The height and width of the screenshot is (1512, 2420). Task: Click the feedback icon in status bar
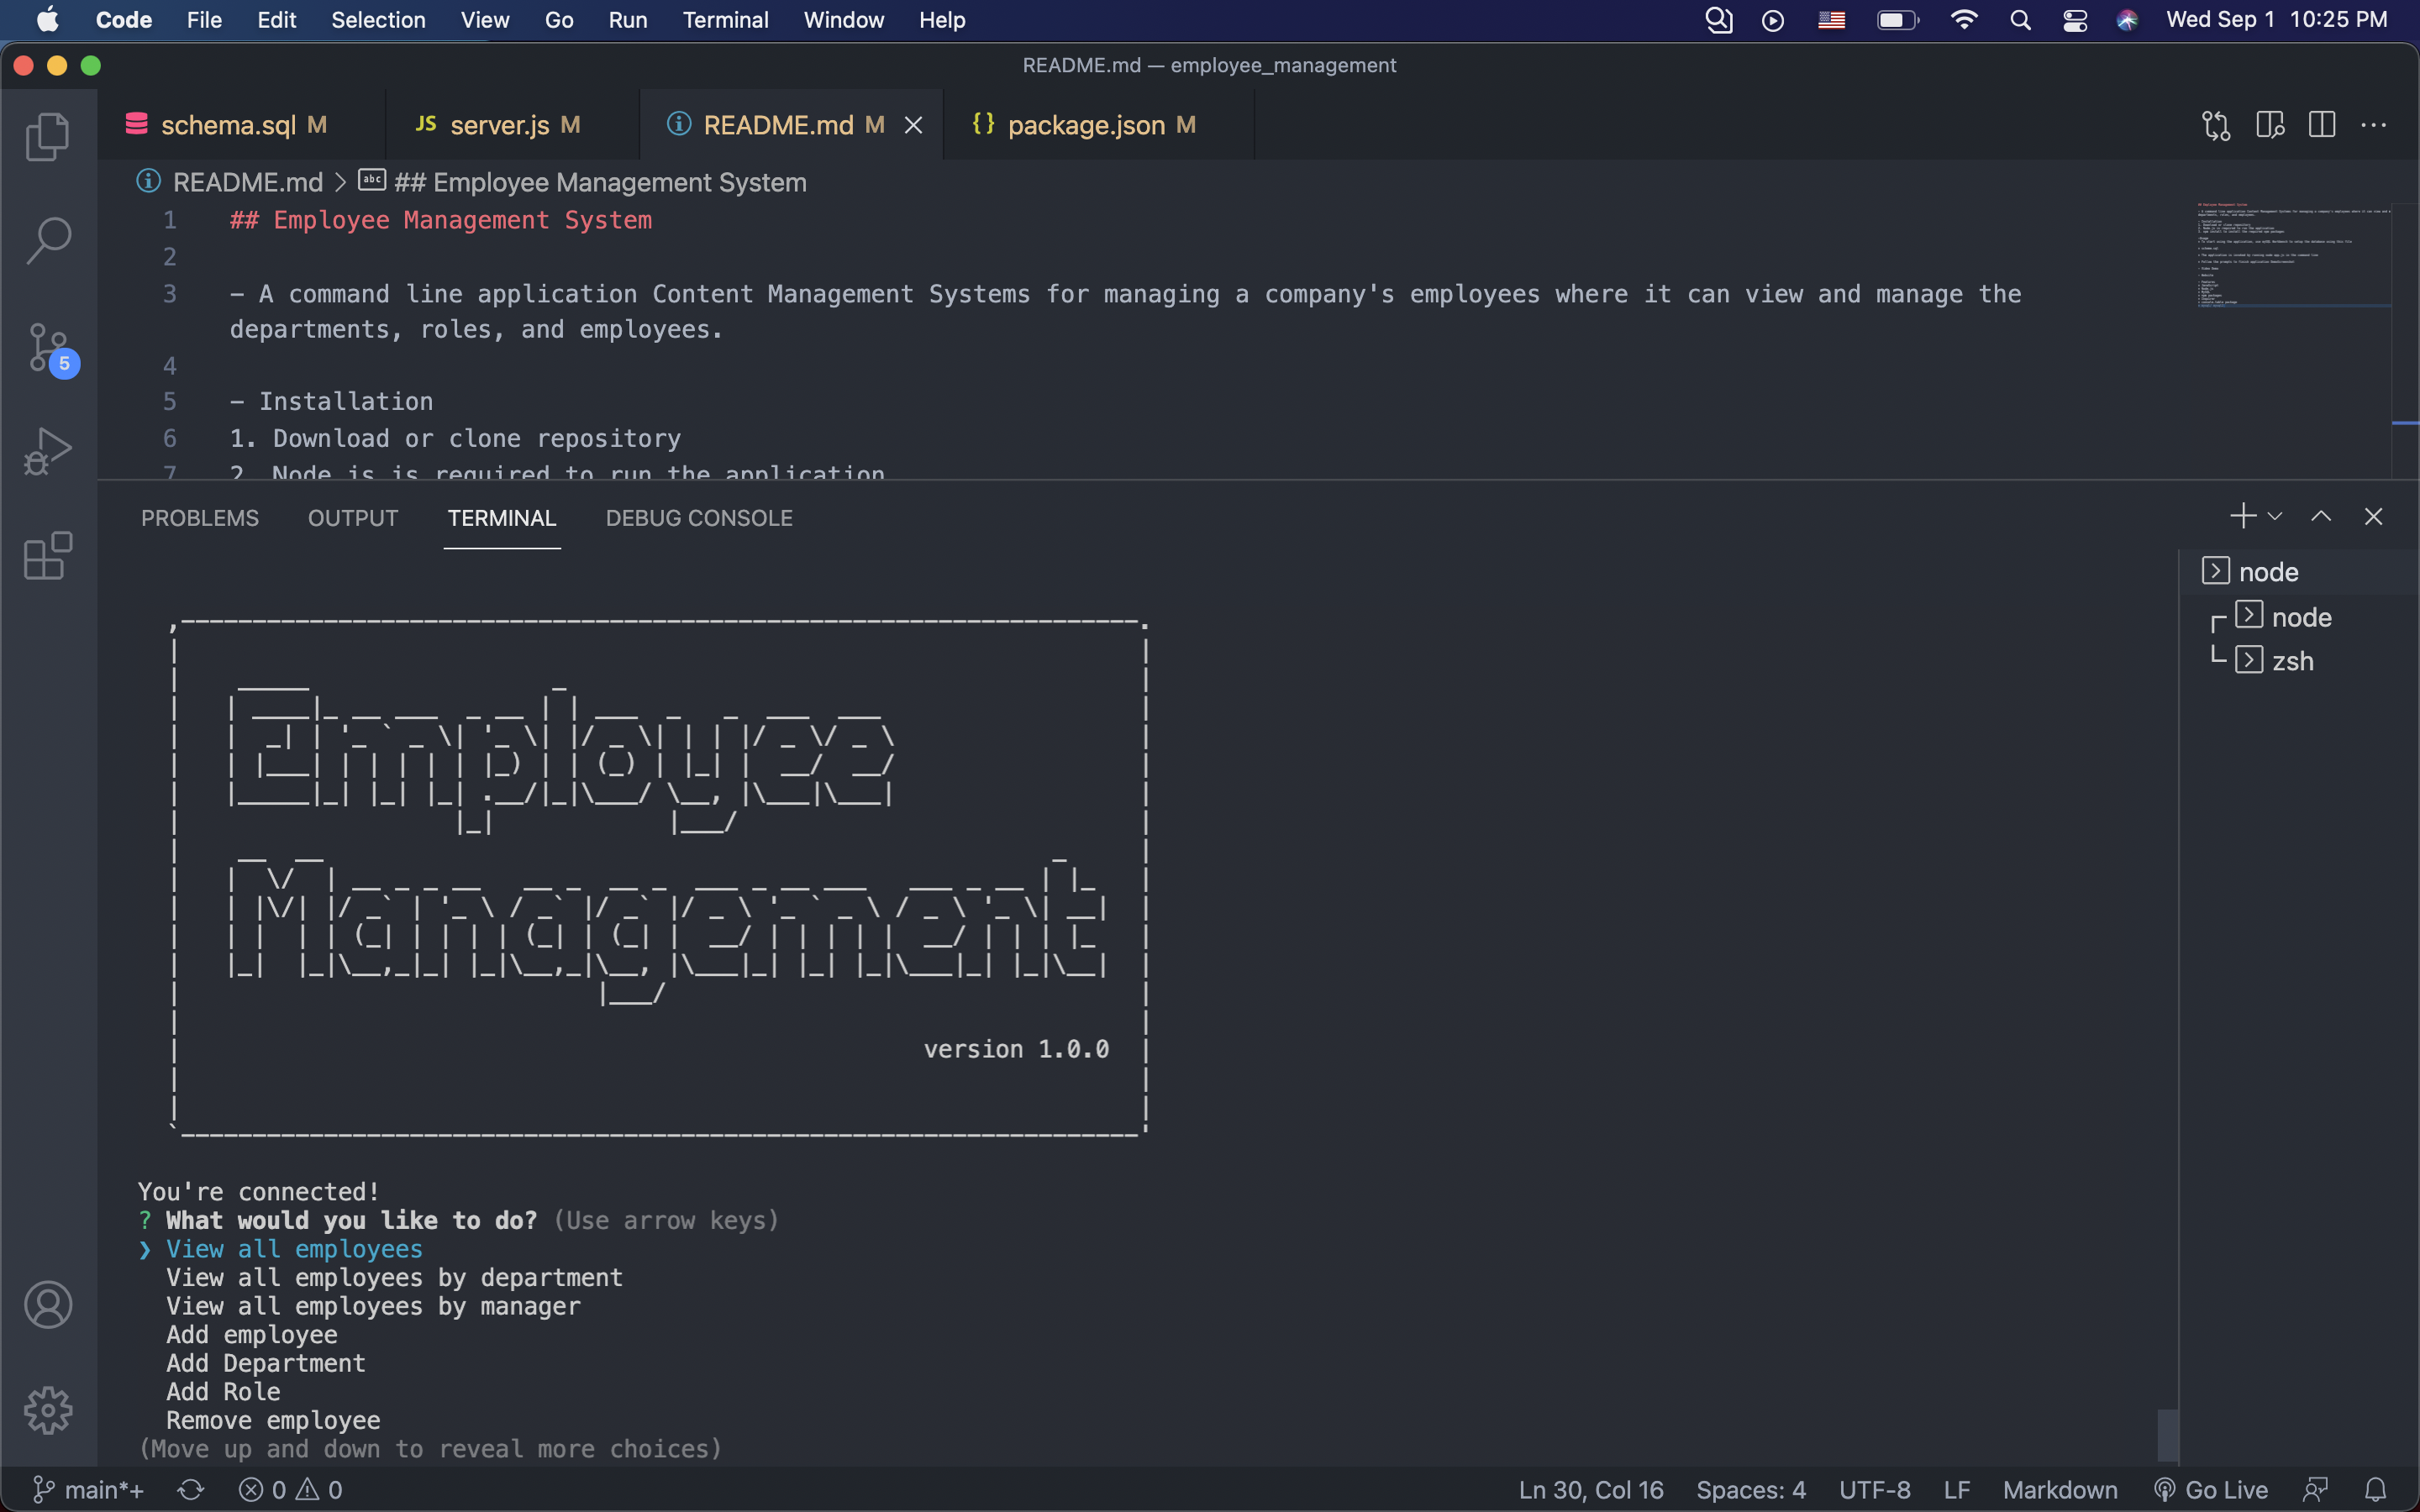pos(2316,1490)
